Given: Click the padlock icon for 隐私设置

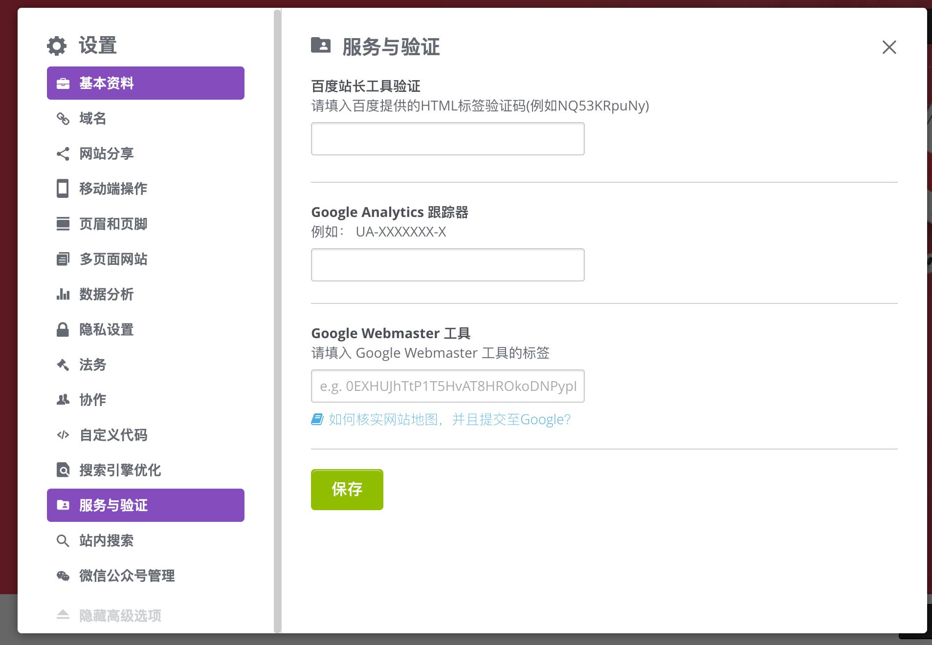Looking at the screenshot, I should point(63,330).
